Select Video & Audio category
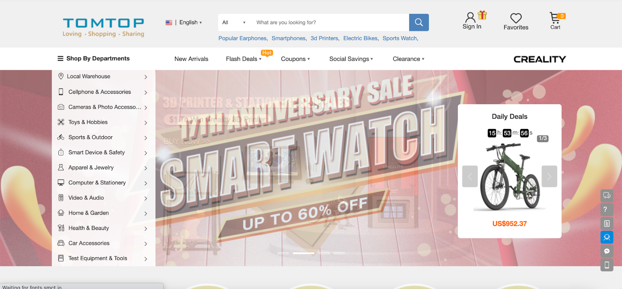This screenshot has height=289, width=622. (x=86, y=198)
